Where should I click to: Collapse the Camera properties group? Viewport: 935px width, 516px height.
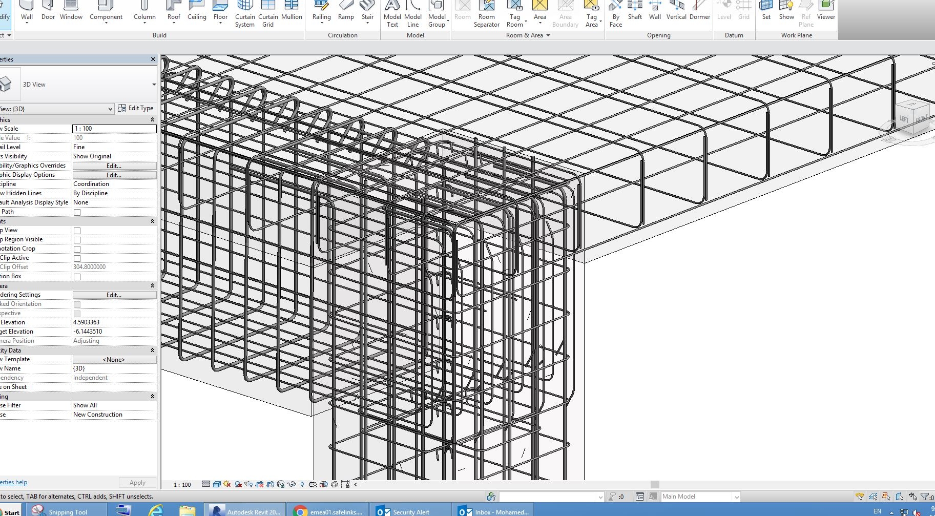[152, 285]
